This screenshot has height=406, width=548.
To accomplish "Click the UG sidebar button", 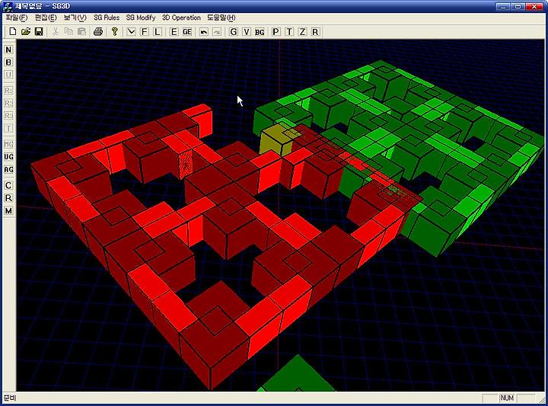I will tap(8, 157).
